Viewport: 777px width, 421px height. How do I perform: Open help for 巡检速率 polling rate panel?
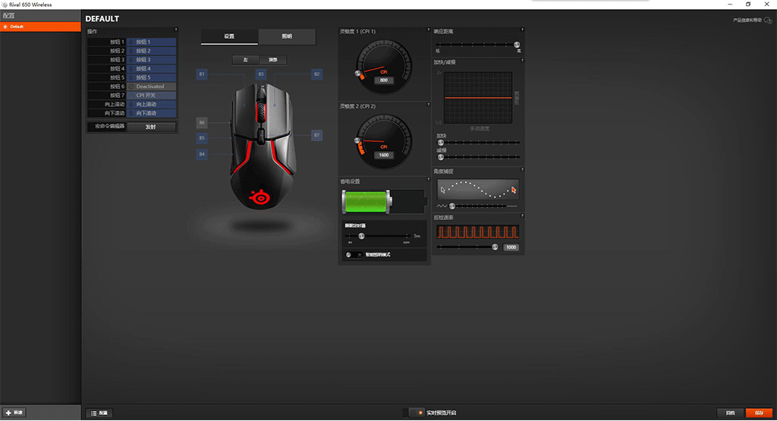click(522, 215)
